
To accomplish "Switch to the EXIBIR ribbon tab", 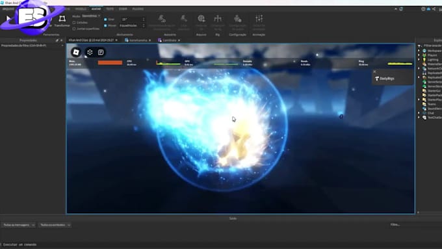I will (x=123, y=9).
